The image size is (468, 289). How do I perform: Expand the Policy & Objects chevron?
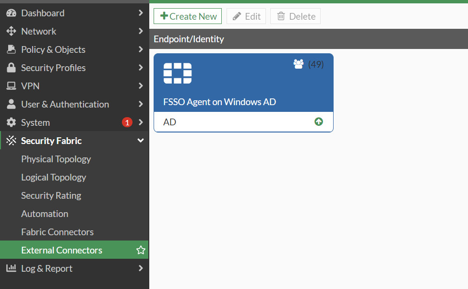[141, 49]
